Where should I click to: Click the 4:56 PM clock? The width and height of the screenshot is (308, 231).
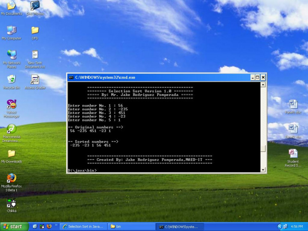[297, 226]
